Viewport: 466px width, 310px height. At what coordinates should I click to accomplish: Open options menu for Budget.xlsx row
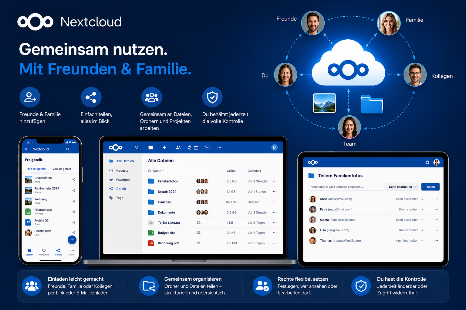pos(275,233)
